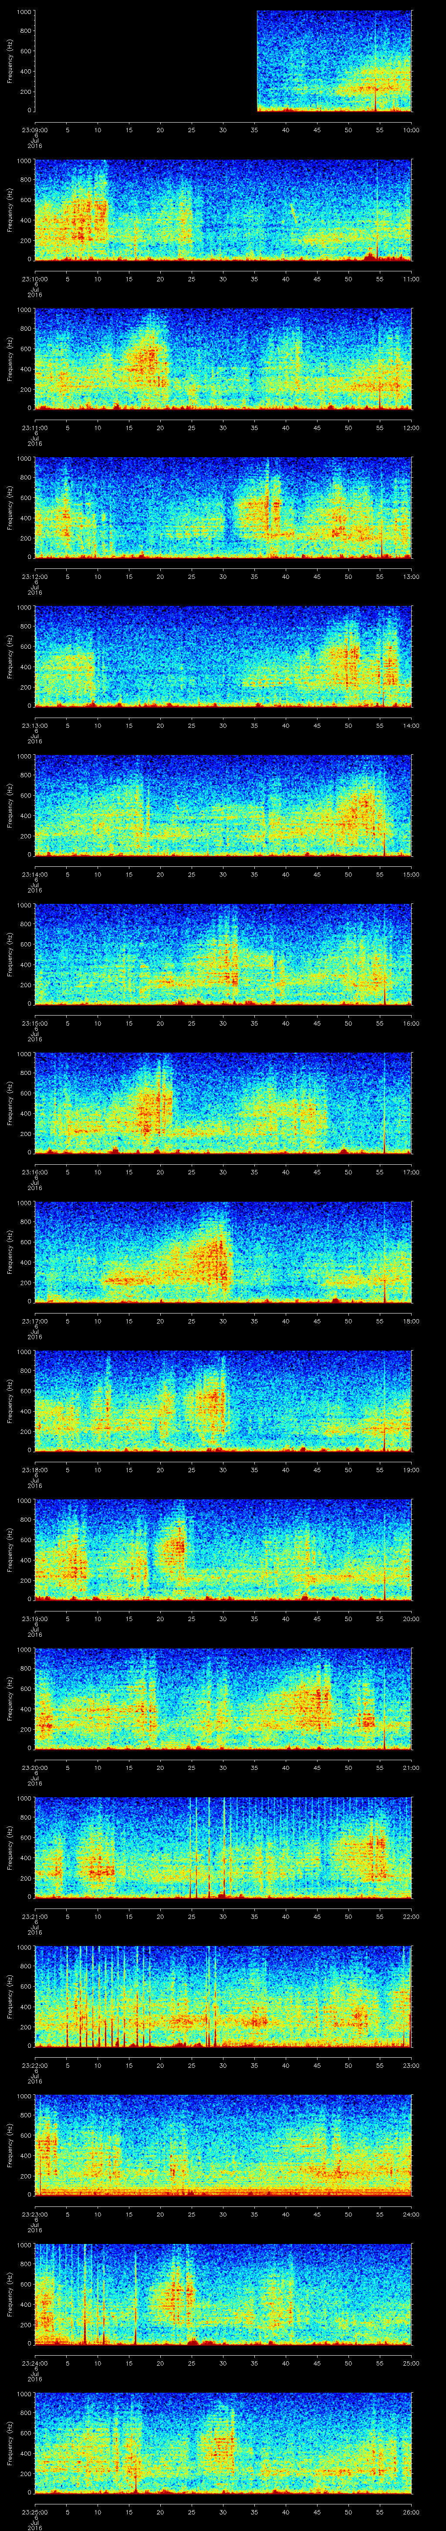Click the 23:24:00 start time label
Image resolution: width=446 pixels, height=2531 pixels.
pos(35,2363)
